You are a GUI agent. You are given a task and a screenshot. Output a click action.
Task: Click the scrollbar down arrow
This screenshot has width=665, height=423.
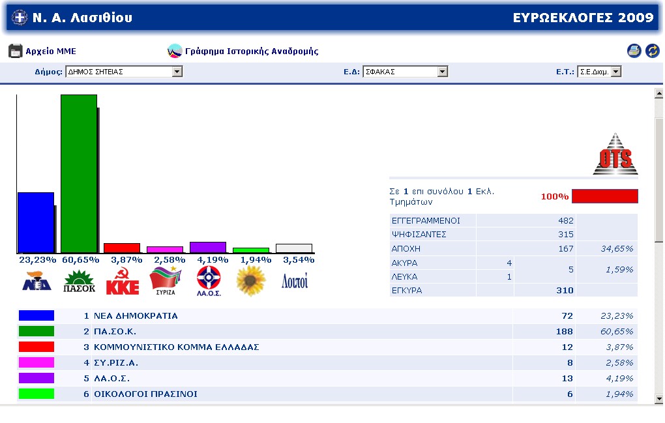coord(658,398)
